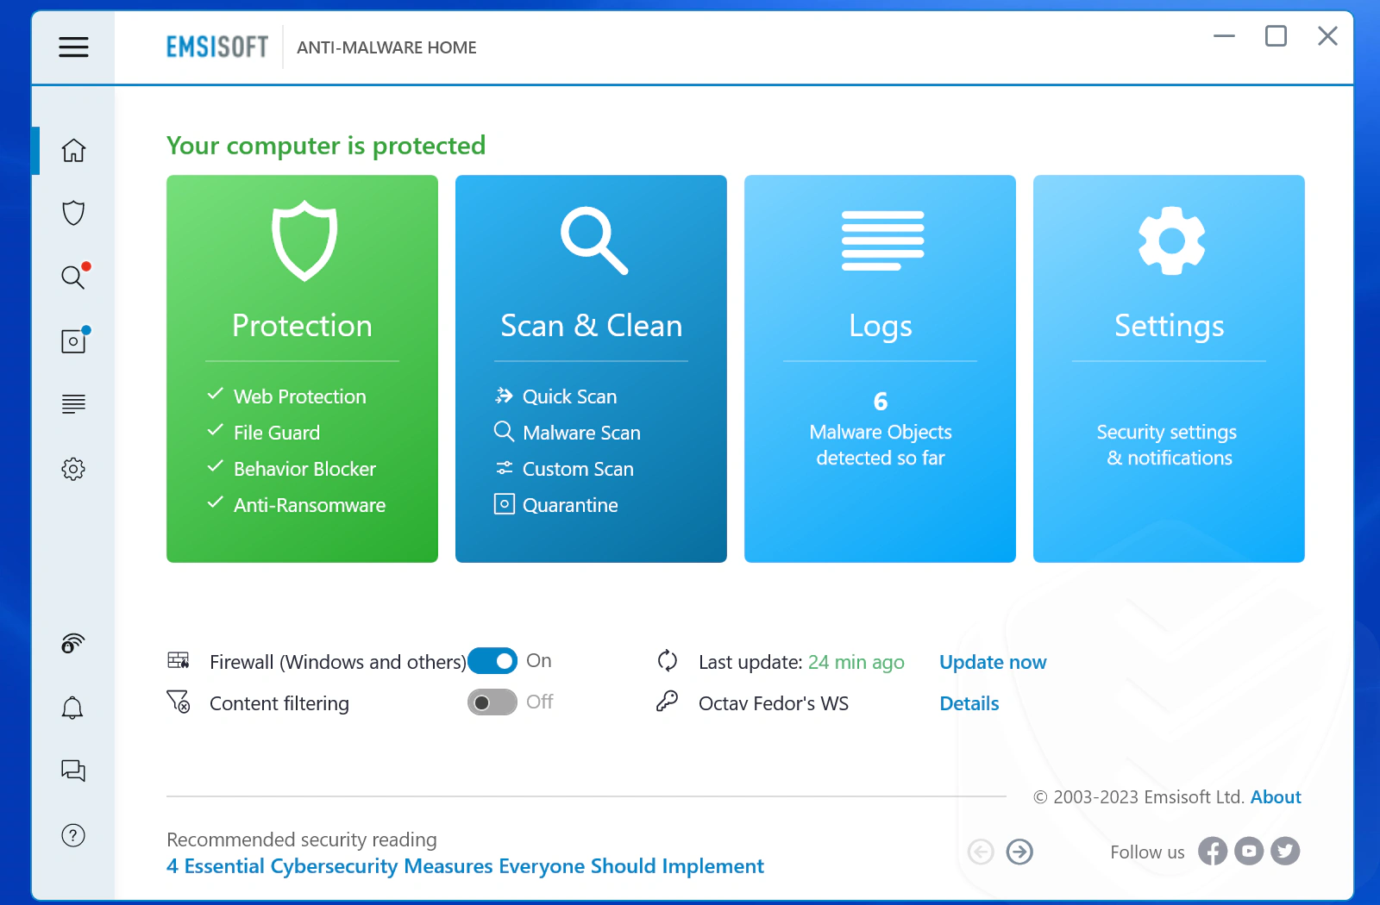Open Quarantine from Scan & Clean tile
This screenshot has width=1380, height=905.
[570, 505]
